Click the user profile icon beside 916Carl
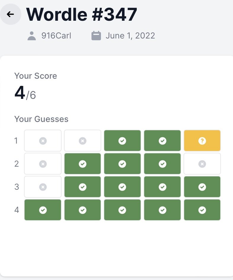 point(32,36)
